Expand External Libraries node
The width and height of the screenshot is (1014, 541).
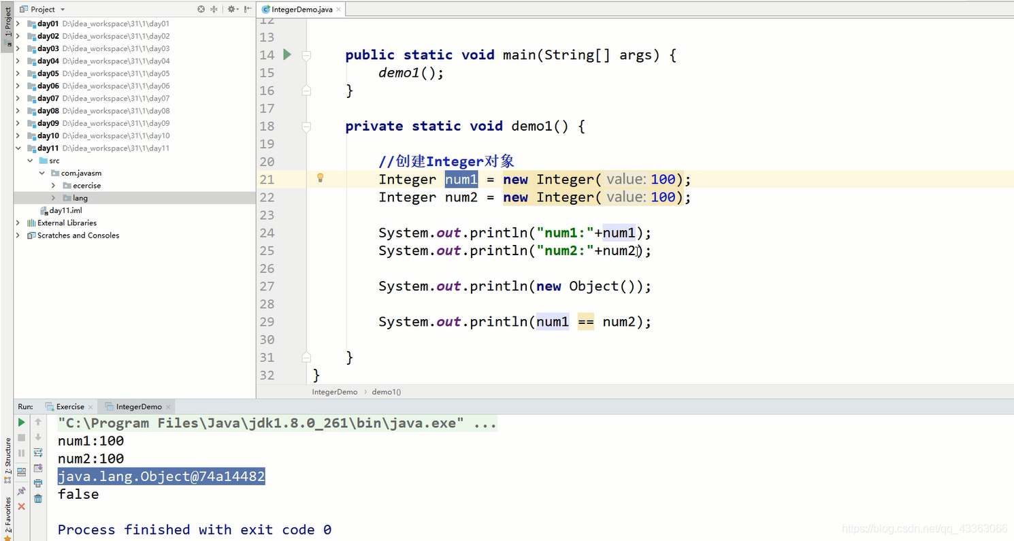tap(18, 223)
